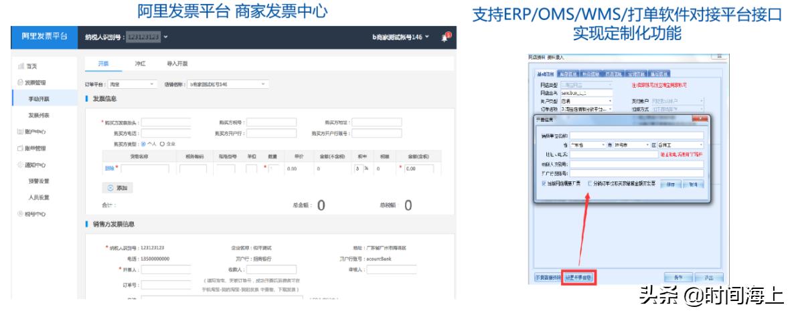Image resolution: width=794 pixels, height=315 pixels.
Task: Click the 纳税人识别号 field in the dialog
Action: (x=637, y=164)
